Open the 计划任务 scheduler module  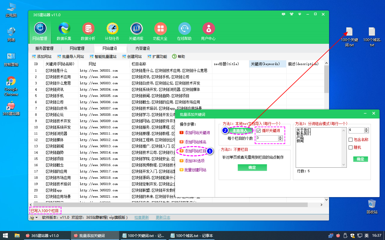[x=112, y=32]
